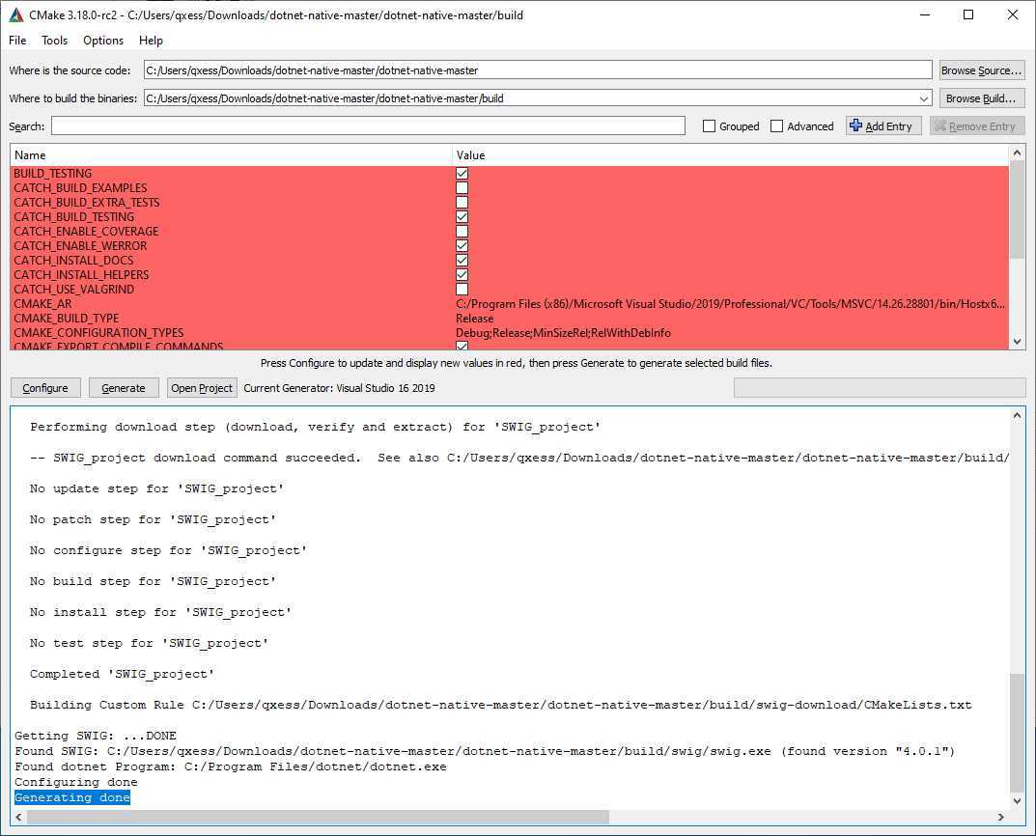This screenshot has width=1036, height=836.
Task: Click the 'Release' build type value
Action: [x=474, y=319]
